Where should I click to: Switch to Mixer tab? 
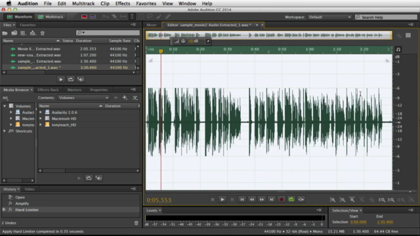(152, 25)
